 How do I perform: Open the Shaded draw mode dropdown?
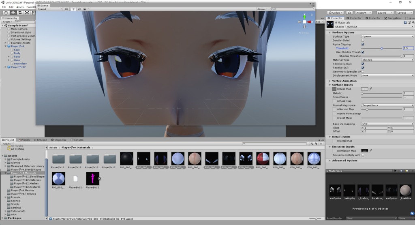coord(50,9)
